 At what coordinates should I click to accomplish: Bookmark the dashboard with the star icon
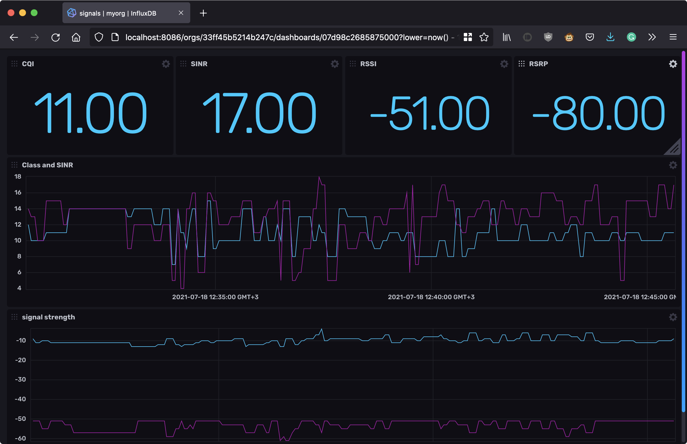coord(483,37)
